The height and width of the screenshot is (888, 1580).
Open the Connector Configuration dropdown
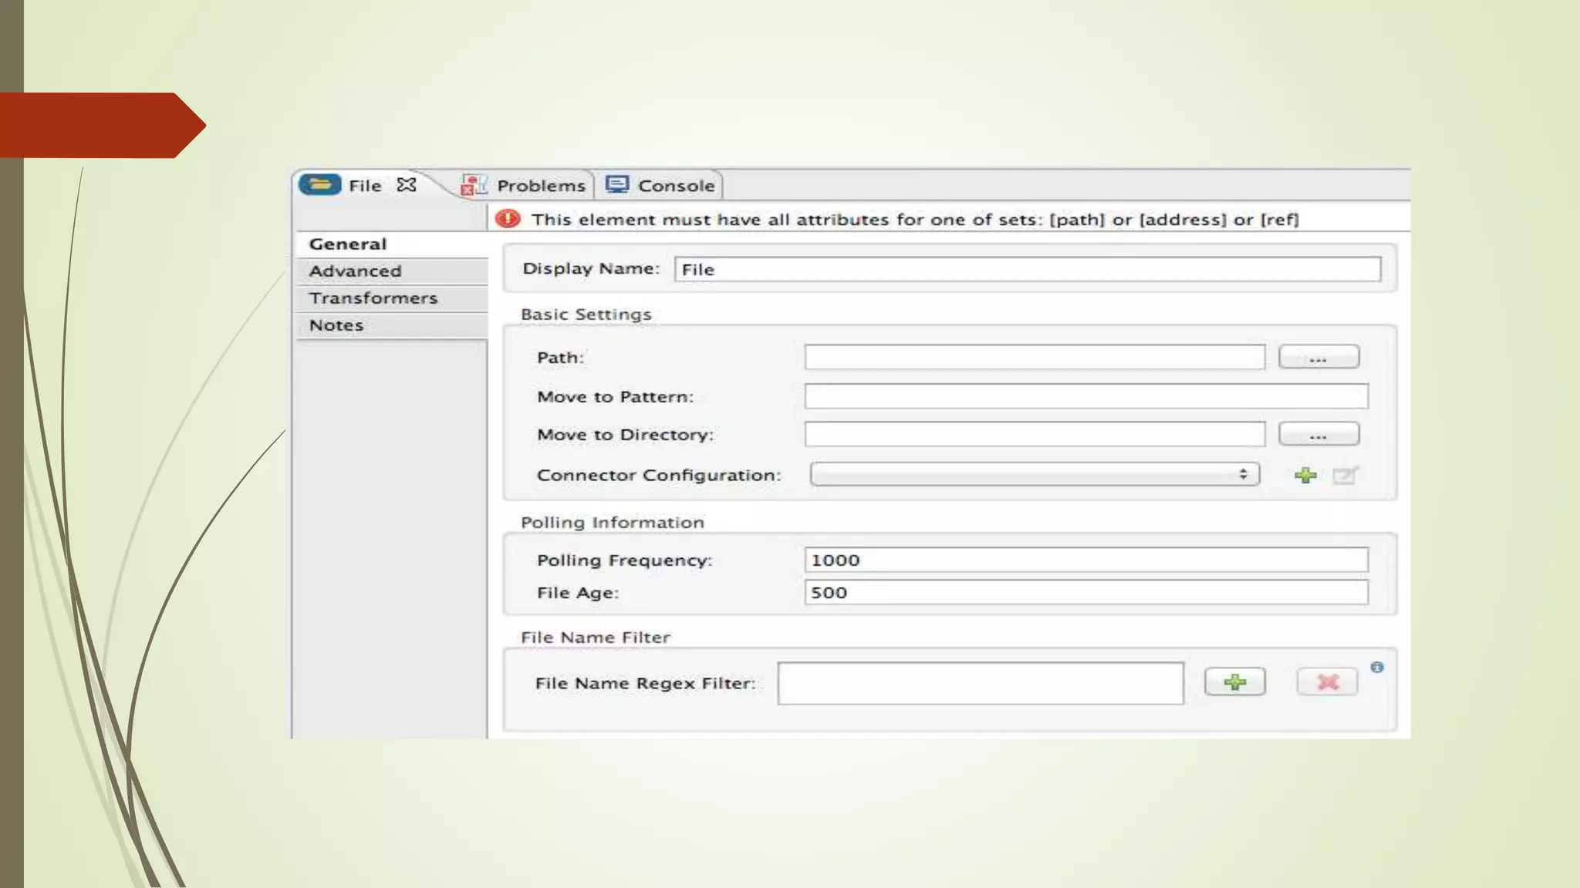point(1034,474)
